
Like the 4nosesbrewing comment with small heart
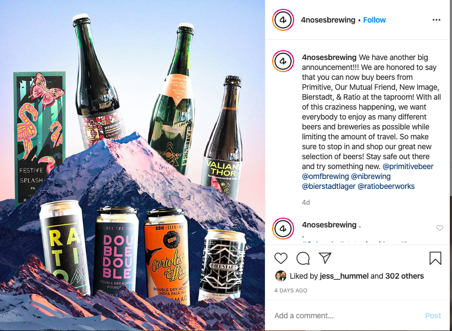[440, 228]
